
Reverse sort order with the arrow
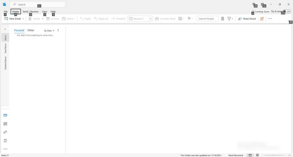click(58, 30)
